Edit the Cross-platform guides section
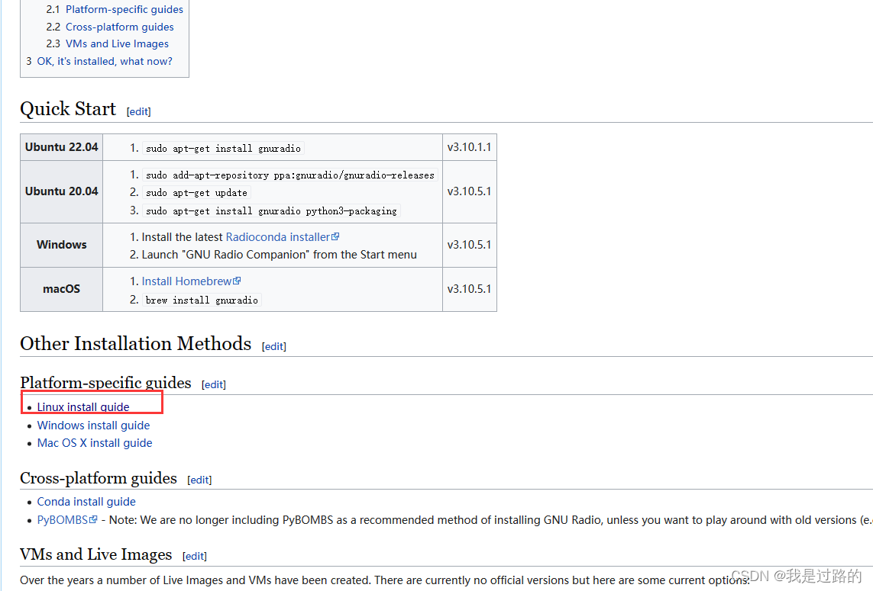This screenshot has height=591, width=873. tap(199, 480)
